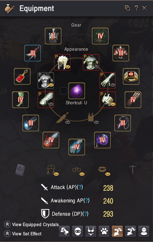Toggle eye under the dagger weapon silhouette
Image resolution: width=153 pixels, height=242 pixels.
click(x=68, y=122)
